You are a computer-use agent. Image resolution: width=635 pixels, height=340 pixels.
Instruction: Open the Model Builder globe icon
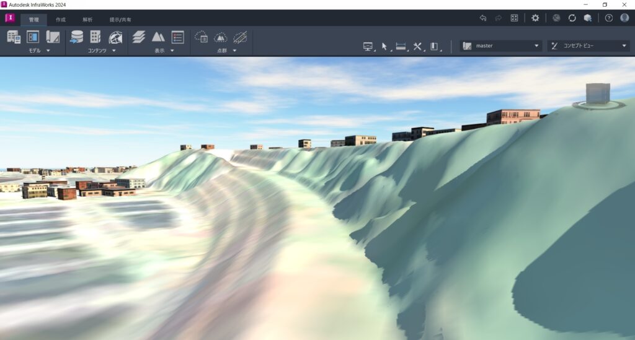[115, 37]
